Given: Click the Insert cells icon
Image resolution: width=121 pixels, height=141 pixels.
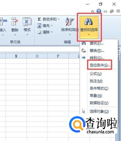Looking at the screenshot, I should click(x=3, y=21).
